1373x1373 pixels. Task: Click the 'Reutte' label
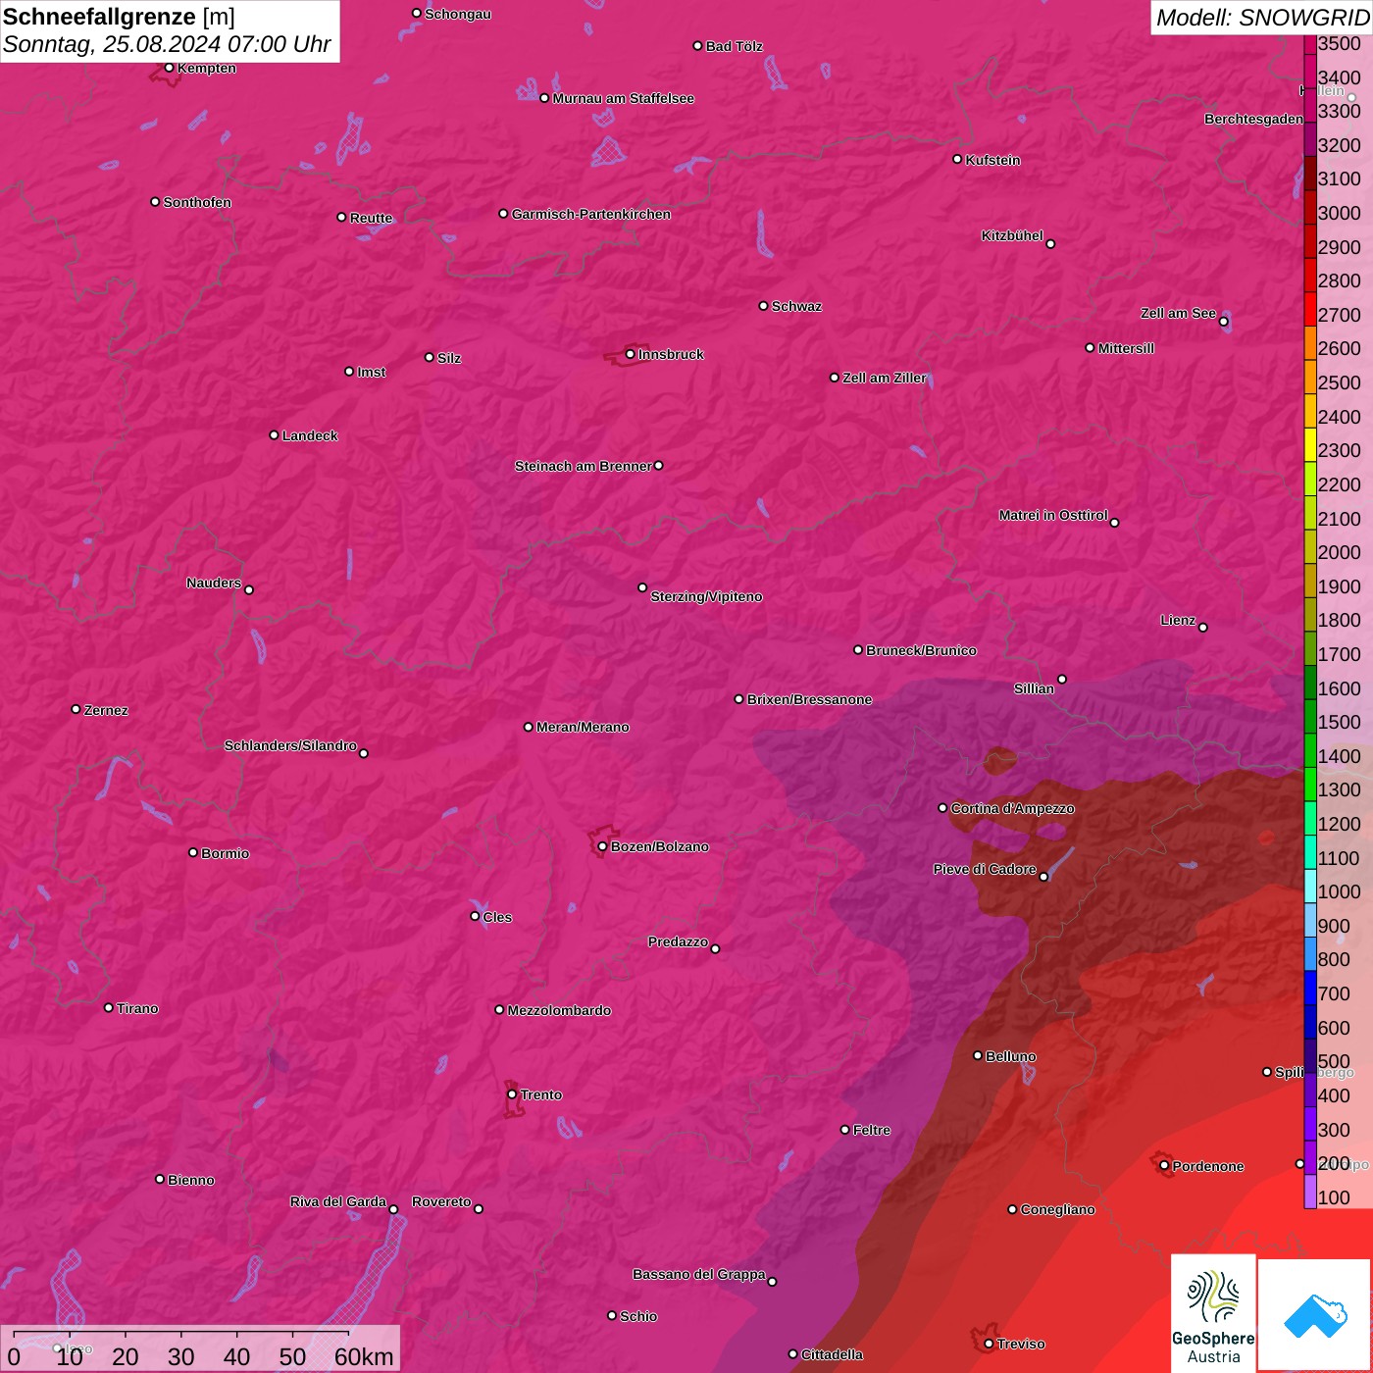click(x=371, y=218)
